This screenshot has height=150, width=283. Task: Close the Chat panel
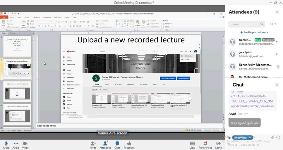pyautogui.click(x=277, y=85)
